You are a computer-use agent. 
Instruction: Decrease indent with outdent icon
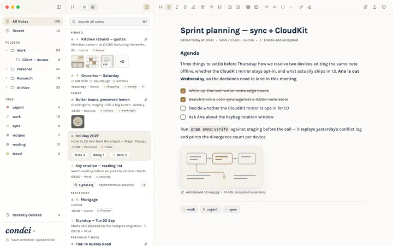tap(230, 7)
